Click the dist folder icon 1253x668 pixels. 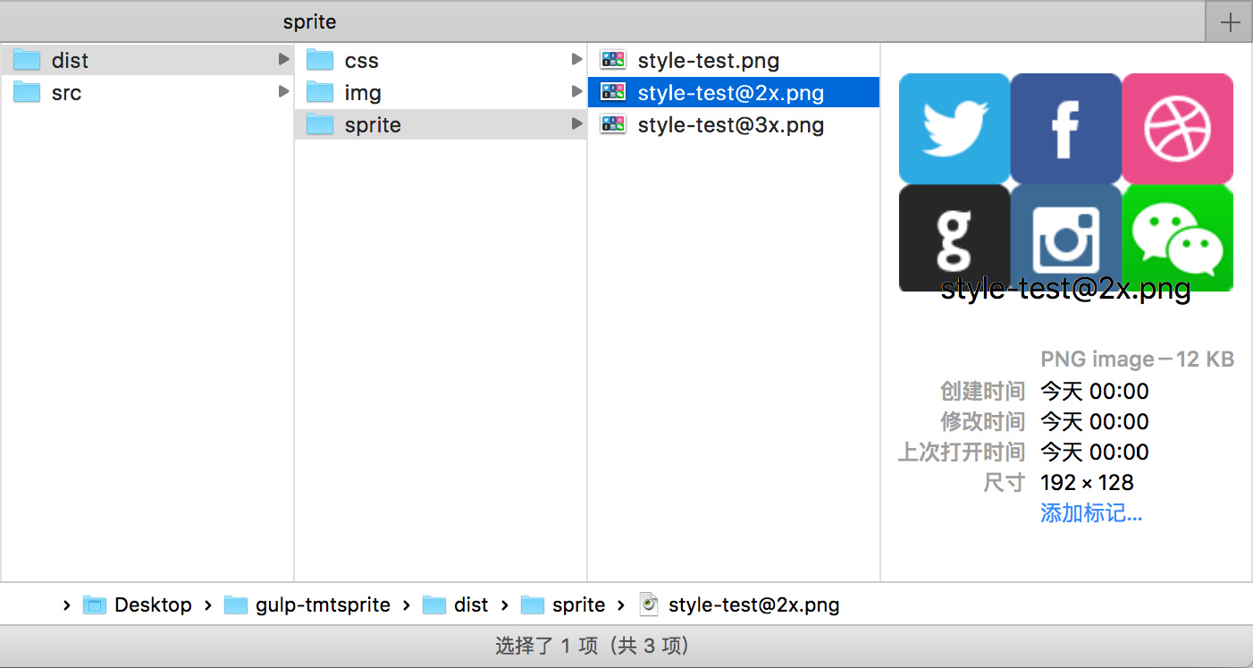(x=27, y=60)
